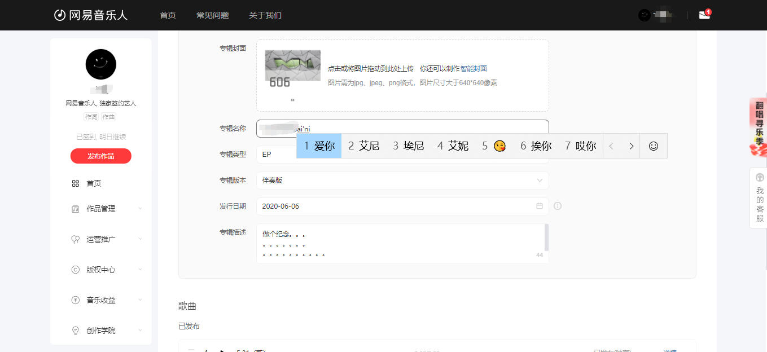Image resolution: width=767 pixels, height=352 pixels.
Task: Click the info icon beside release date
Action: 558,206
